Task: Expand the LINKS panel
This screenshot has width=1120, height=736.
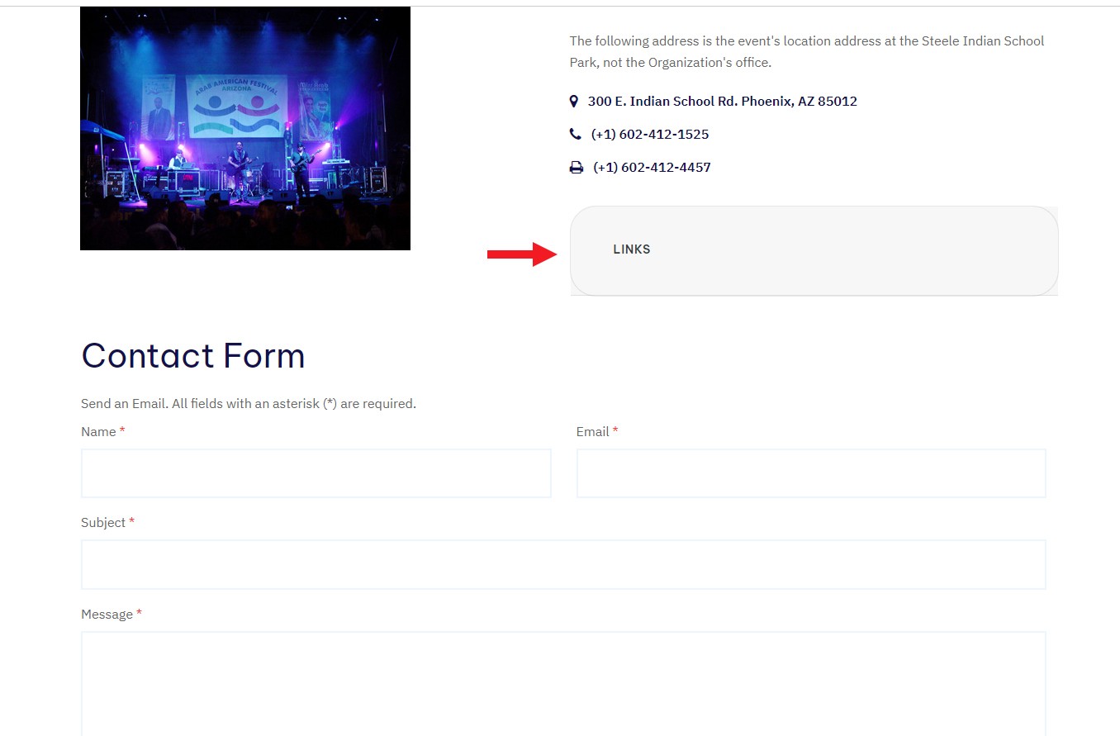Action: [x=632, y=249]
